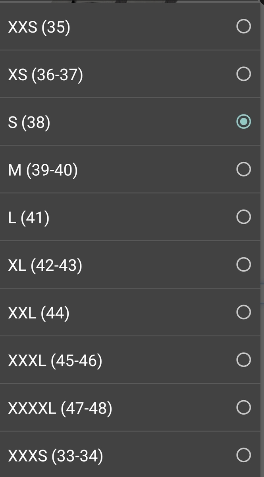This screenshot has height=477, width=264.
Task: Tap the XXXS (33-34) size label
Action: tap(55, 456)
